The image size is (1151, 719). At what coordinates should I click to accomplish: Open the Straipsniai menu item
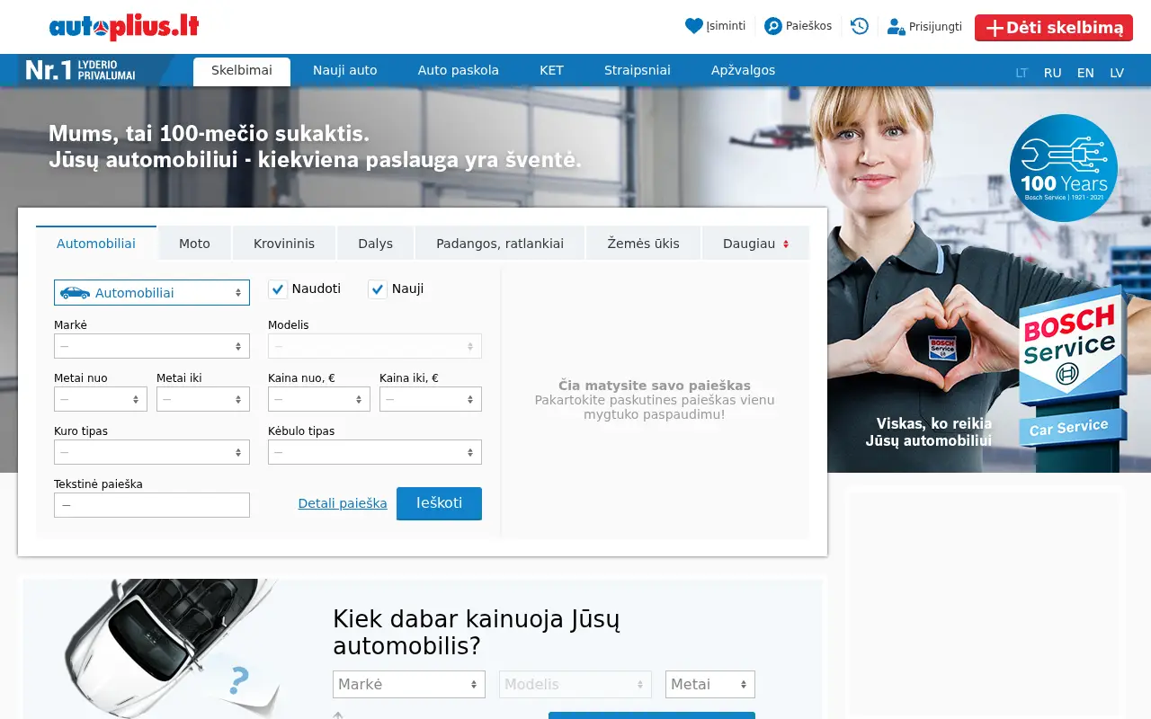pos(638,70)
